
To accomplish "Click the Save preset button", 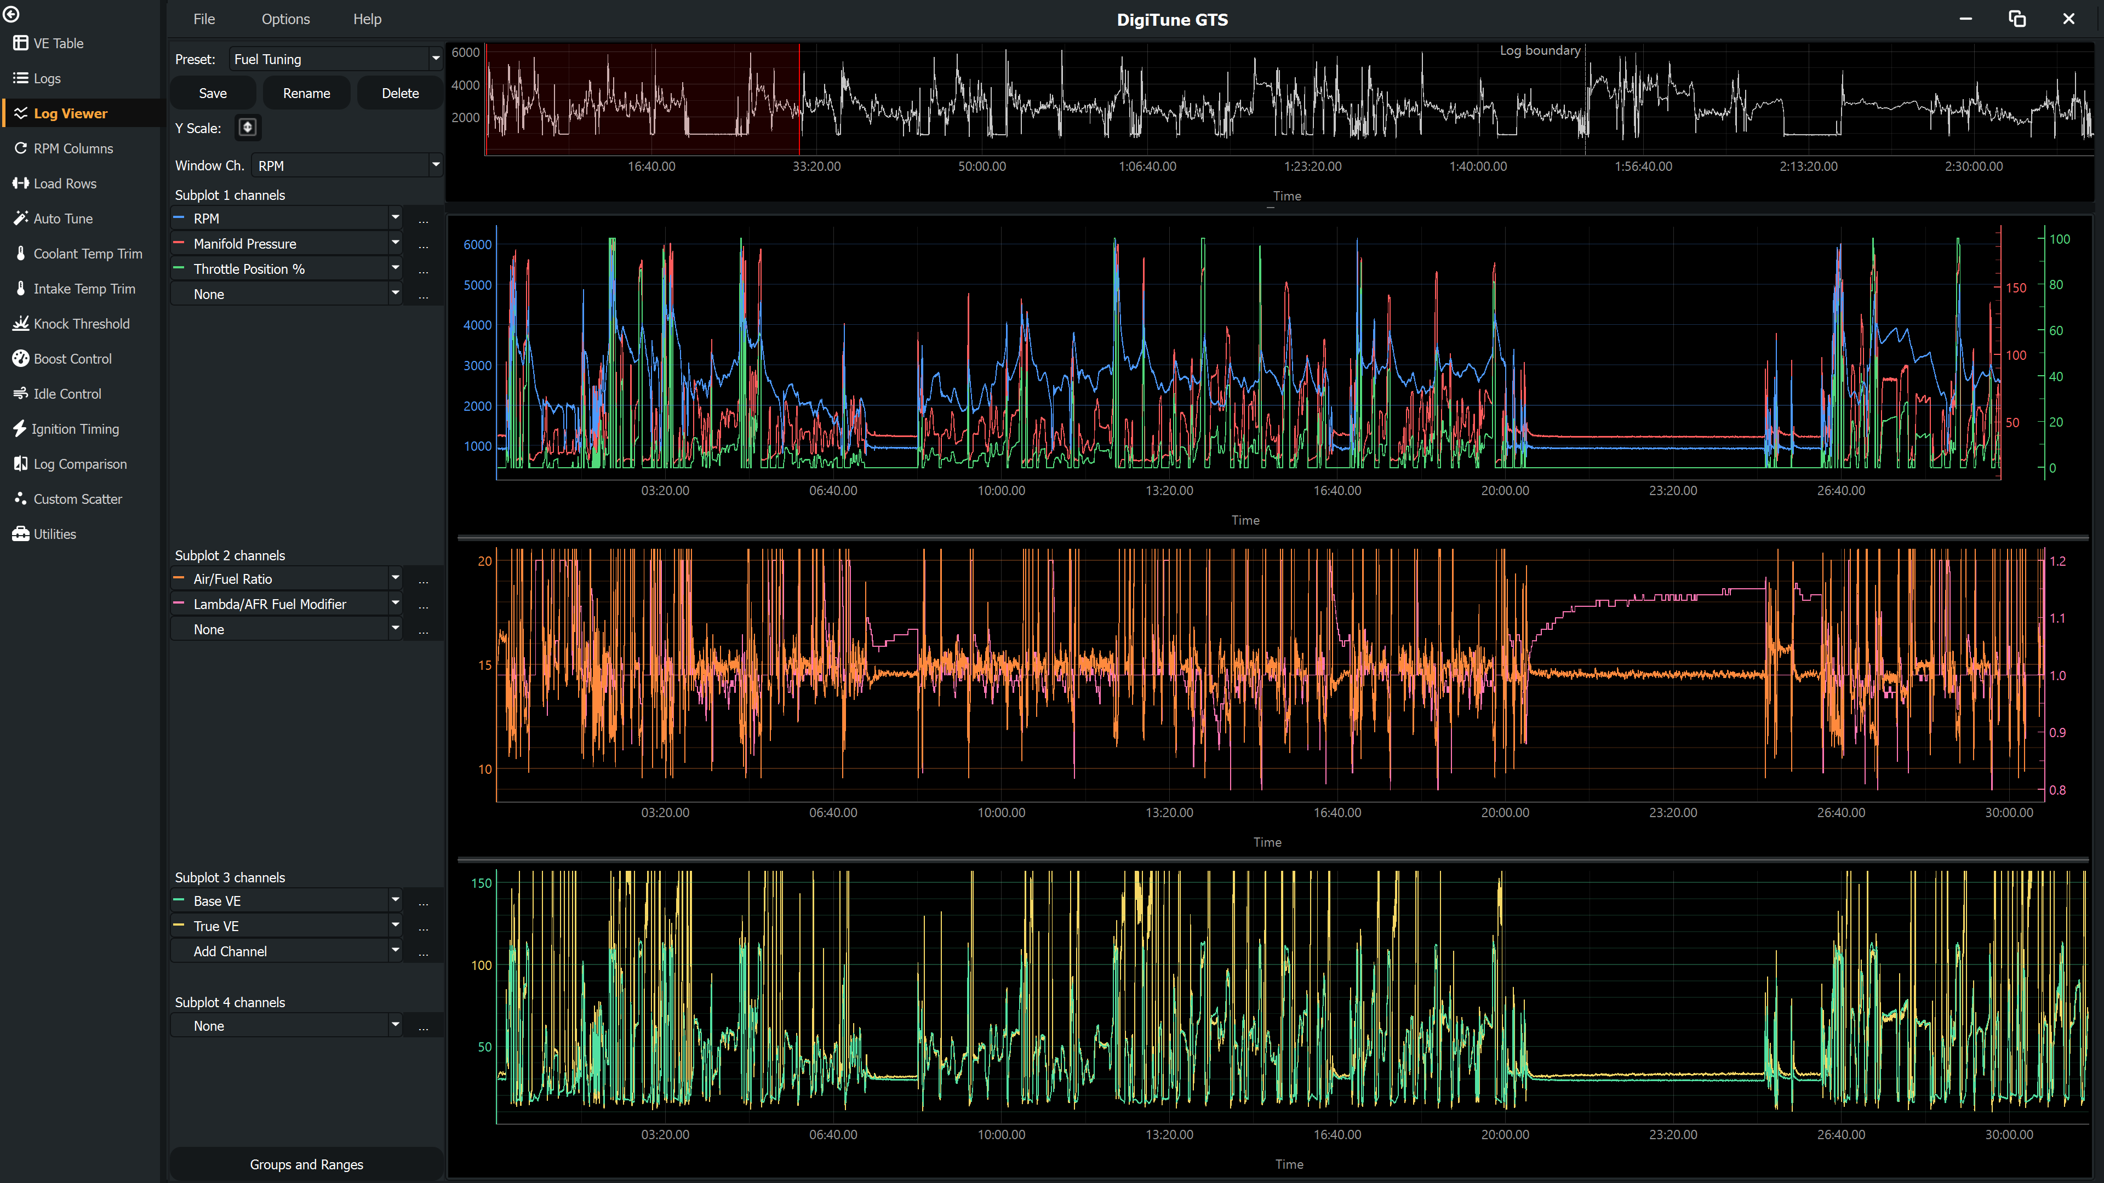I will [213, 93].
